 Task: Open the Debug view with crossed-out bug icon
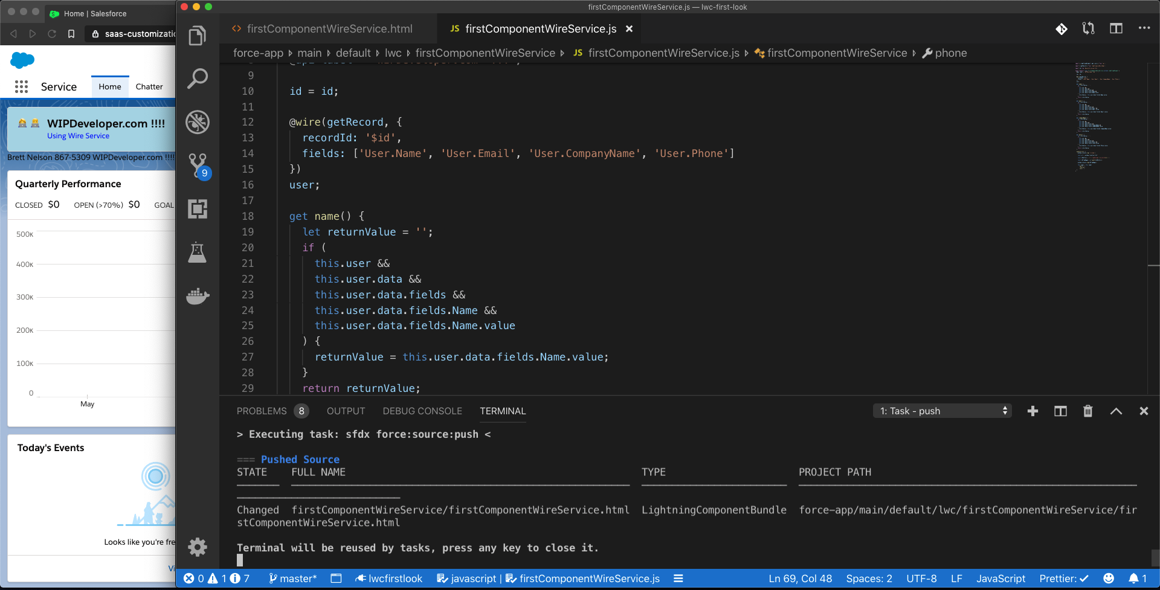tap(198, 122)
